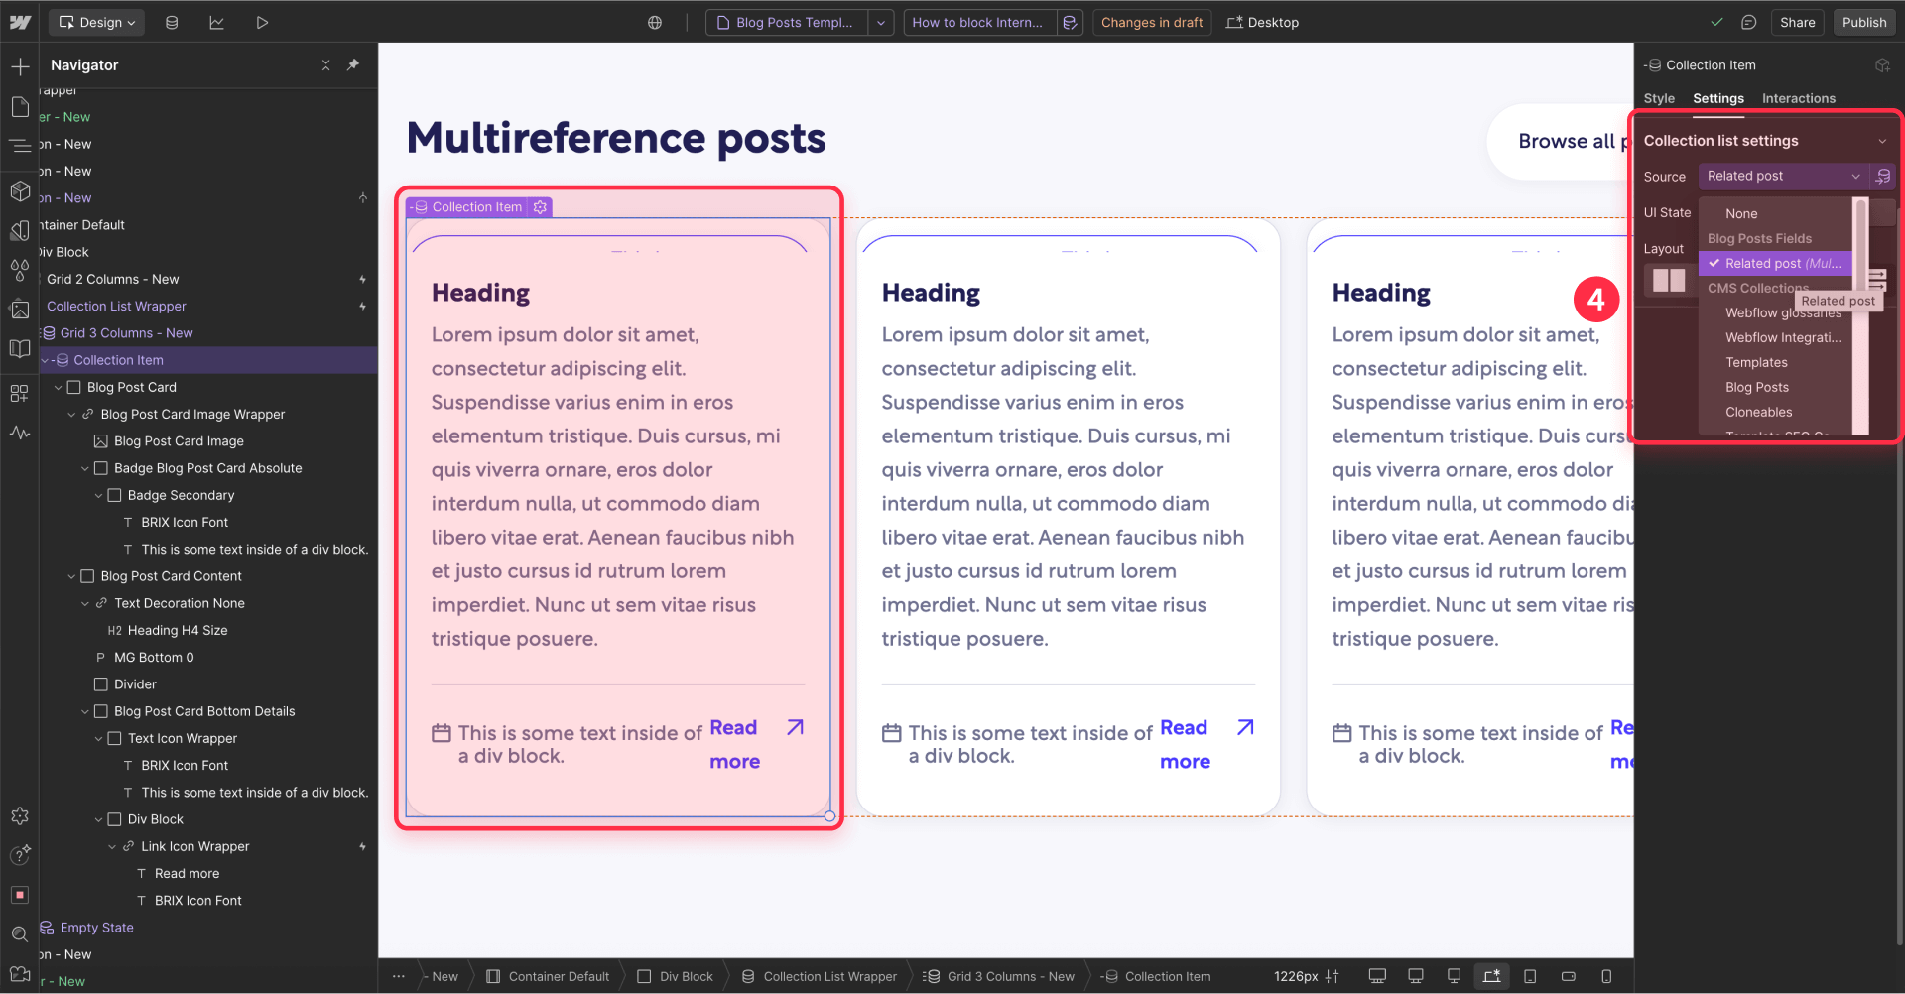The image size is (1905, 994).
Task: Click the connect collection icon beside Source
Action: 1883,176
